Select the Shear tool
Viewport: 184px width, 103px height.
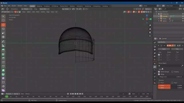[x=3, y=90]
